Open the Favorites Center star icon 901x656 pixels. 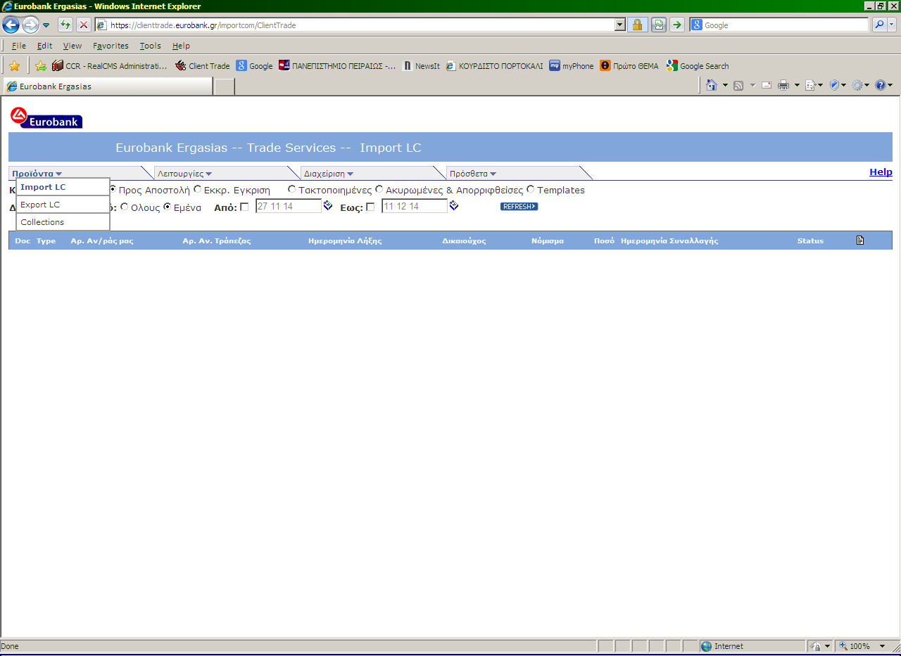(14, 66)
